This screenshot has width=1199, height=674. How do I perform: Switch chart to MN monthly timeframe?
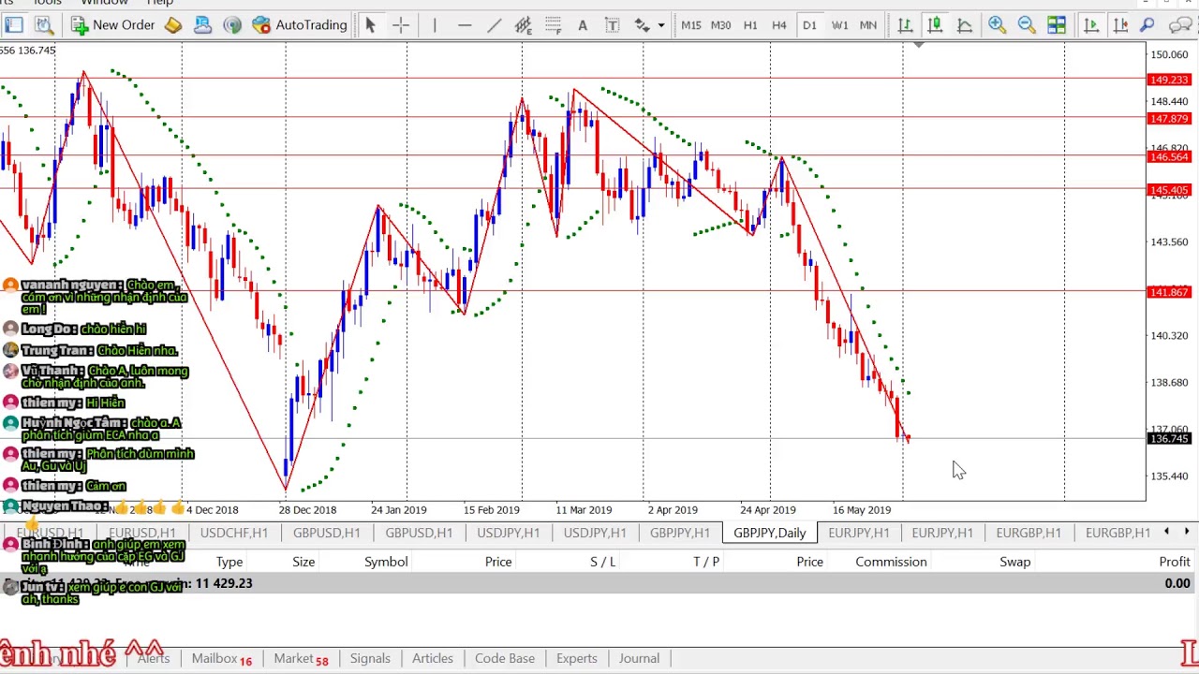point(868,25)
